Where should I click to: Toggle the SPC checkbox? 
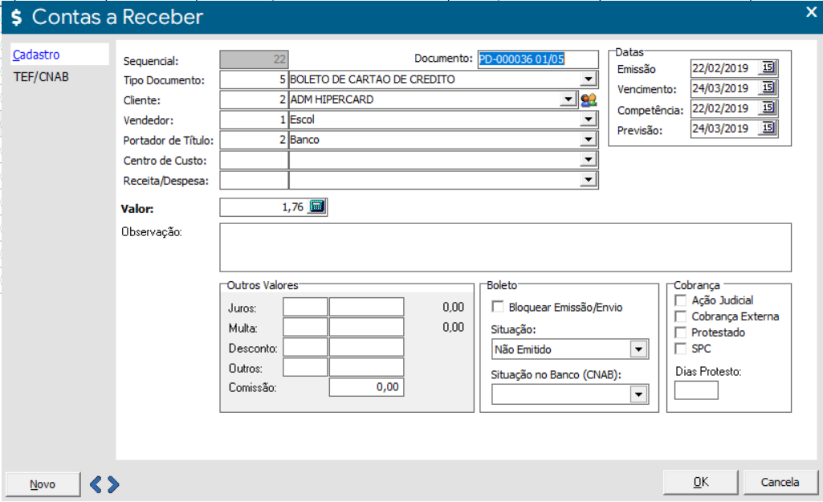pyautogui.click(x=681, y=349)
